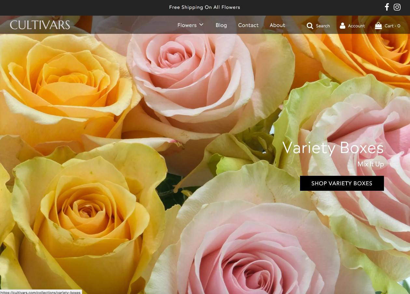410x294 pixels.
Task: Open the Instagram profile icon
Action: [397, 7]
